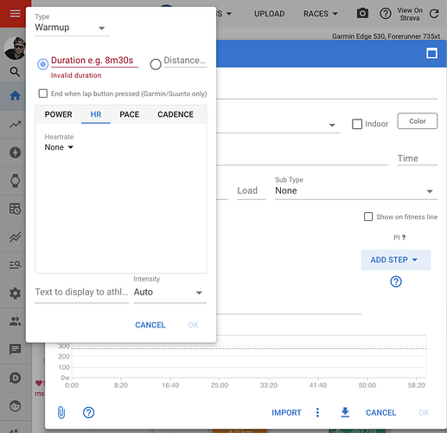Open the Type Warmup dropdown
This screenshot has width=447, height=433.
[x=72, y=28]
